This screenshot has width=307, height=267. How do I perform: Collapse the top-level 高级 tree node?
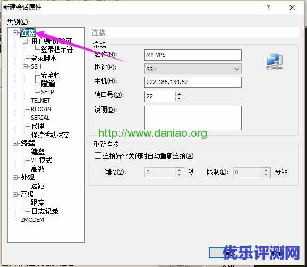click(x=15, y=195)
